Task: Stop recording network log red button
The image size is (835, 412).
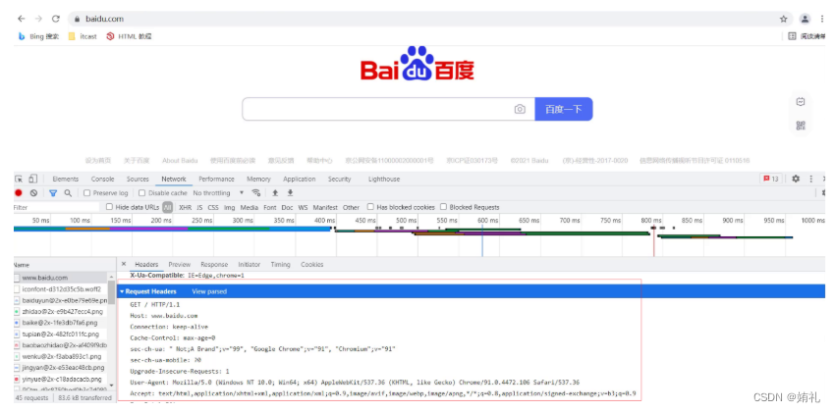Action: 19,193
